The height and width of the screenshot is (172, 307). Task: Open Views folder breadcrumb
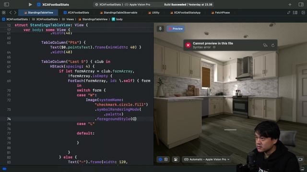(68, 19)
